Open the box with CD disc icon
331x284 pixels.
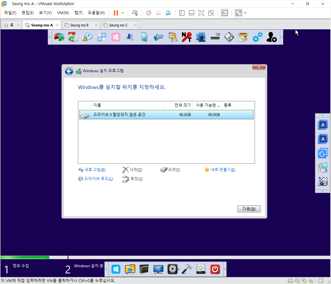pos(243,37)
